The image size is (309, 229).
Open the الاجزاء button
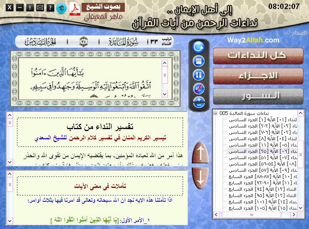(258, 76)
